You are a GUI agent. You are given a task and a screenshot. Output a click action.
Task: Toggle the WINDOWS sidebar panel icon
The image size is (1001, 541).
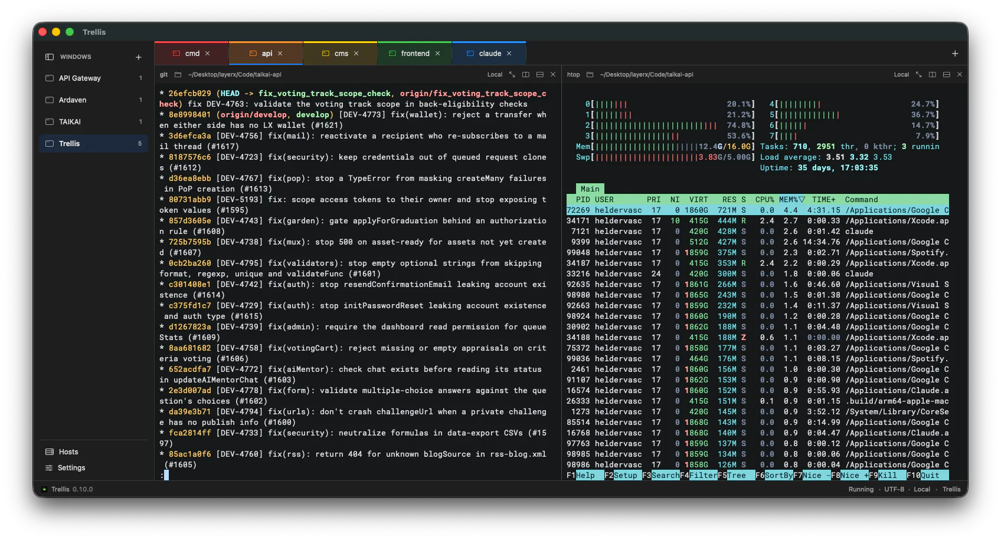(x=50, y=57)
